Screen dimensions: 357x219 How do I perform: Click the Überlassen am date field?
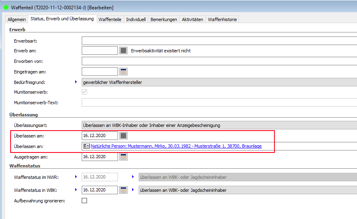(99, 135)
